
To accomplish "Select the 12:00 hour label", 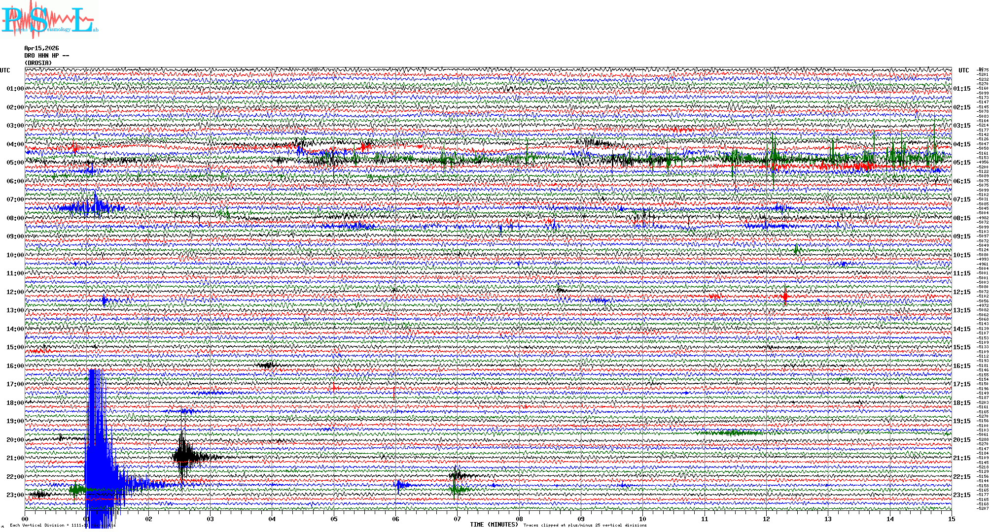I will tap(15, 292).
